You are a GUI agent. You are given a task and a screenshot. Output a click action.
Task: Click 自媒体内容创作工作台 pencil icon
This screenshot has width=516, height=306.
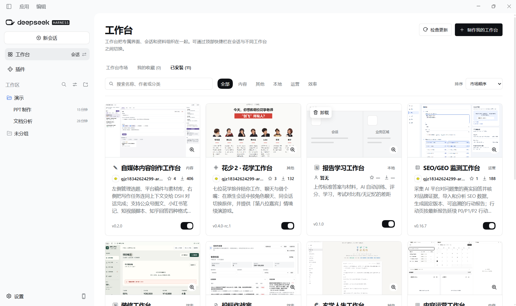115,168
